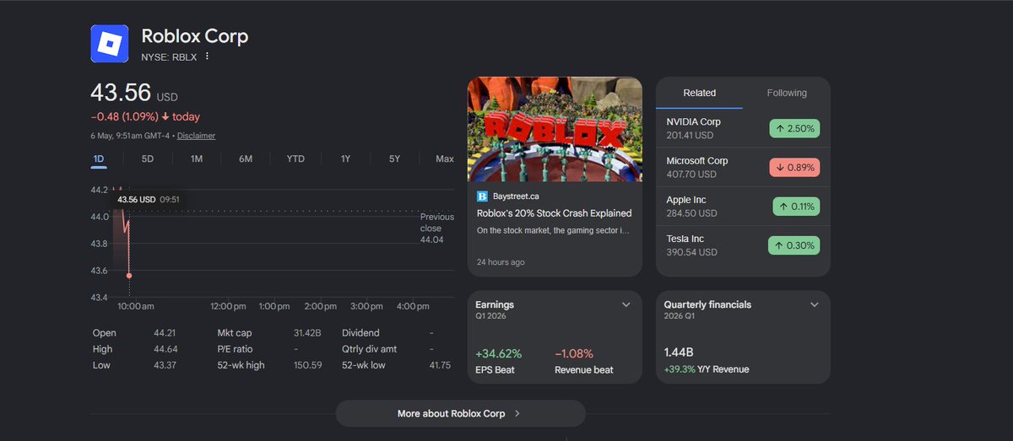This screenshot has width=1013, height=441.
Task: Click the Previous close 44.04 label
Action: [437, 229]
